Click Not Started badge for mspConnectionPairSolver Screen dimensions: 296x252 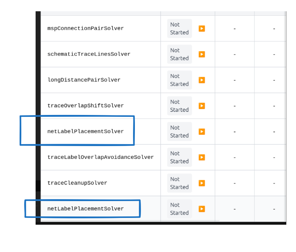[179, 28]
